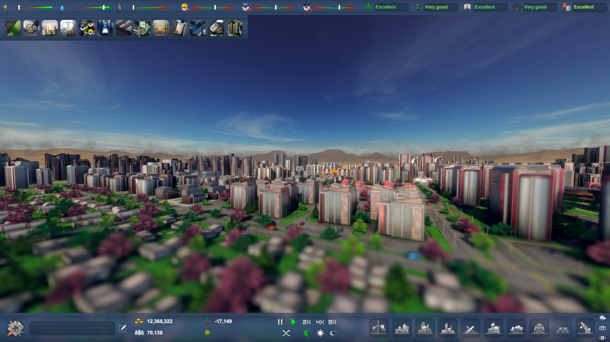Open the commercial skyscrapers build menu

(425, 328)
